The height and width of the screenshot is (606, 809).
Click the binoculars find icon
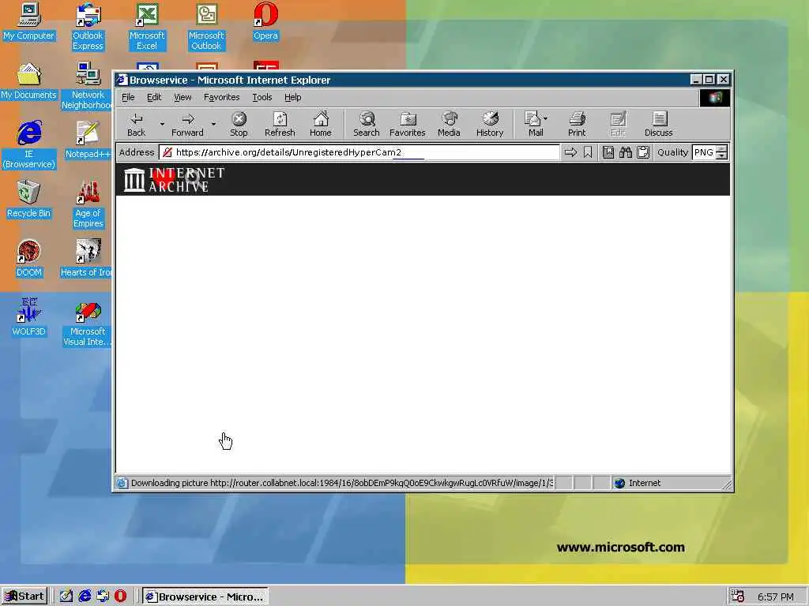coord(626,152)
